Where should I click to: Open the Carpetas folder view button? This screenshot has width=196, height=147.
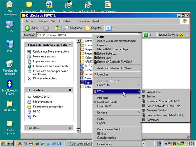pyautogui.click(x=93, y=28)
